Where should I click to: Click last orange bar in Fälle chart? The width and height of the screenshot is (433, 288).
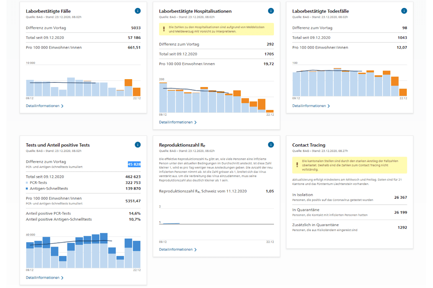136,92
